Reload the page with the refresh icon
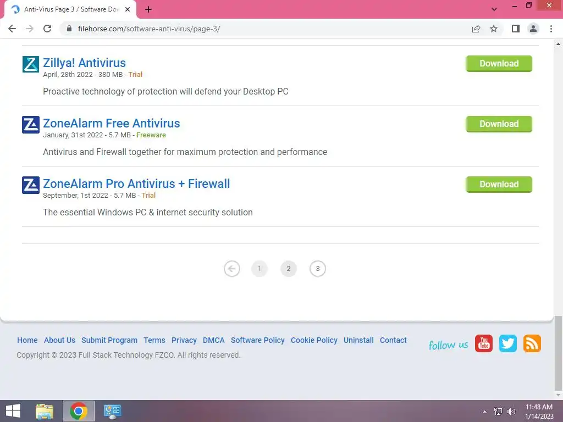The height and width of the screenshot is (422, 563). [47, 29]
